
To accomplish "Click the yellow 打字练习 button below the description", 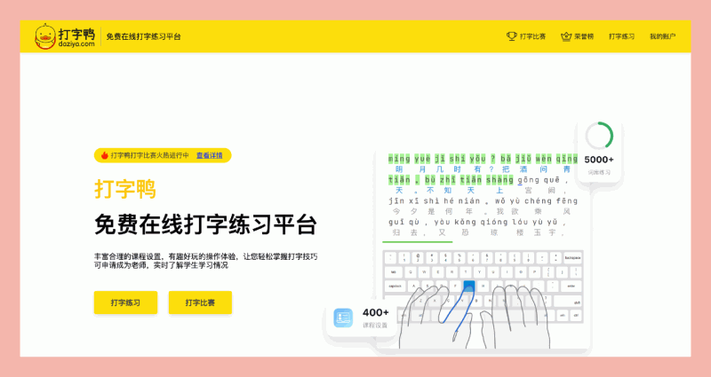I will [x=125, y=302].
